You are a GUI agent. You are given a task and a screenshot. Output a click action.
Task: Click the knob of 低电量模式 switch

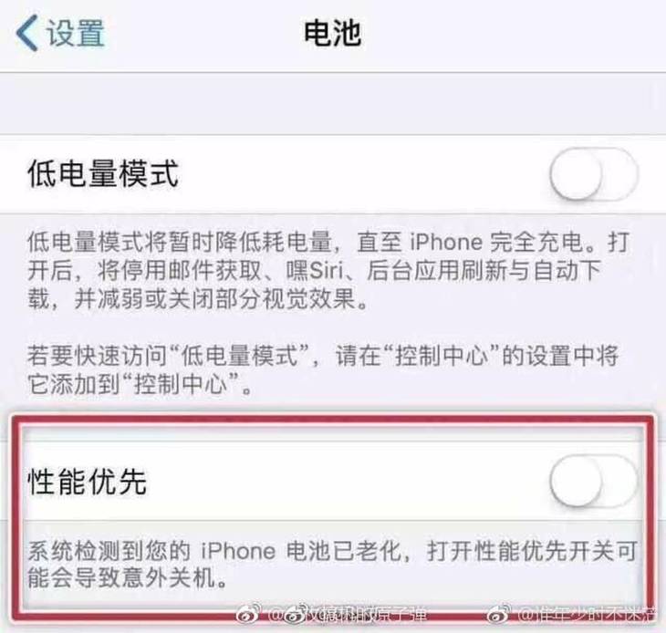coord(576,174)
